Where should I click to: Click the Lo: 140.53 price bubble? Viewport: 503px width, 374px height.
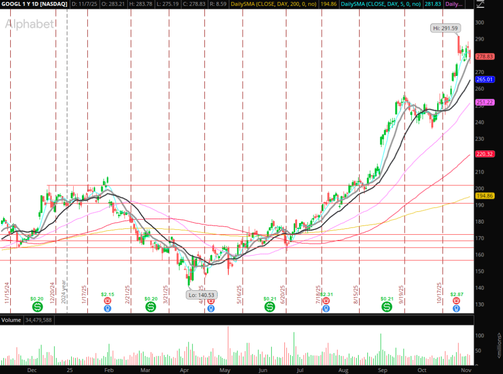[x=201, y=295]
